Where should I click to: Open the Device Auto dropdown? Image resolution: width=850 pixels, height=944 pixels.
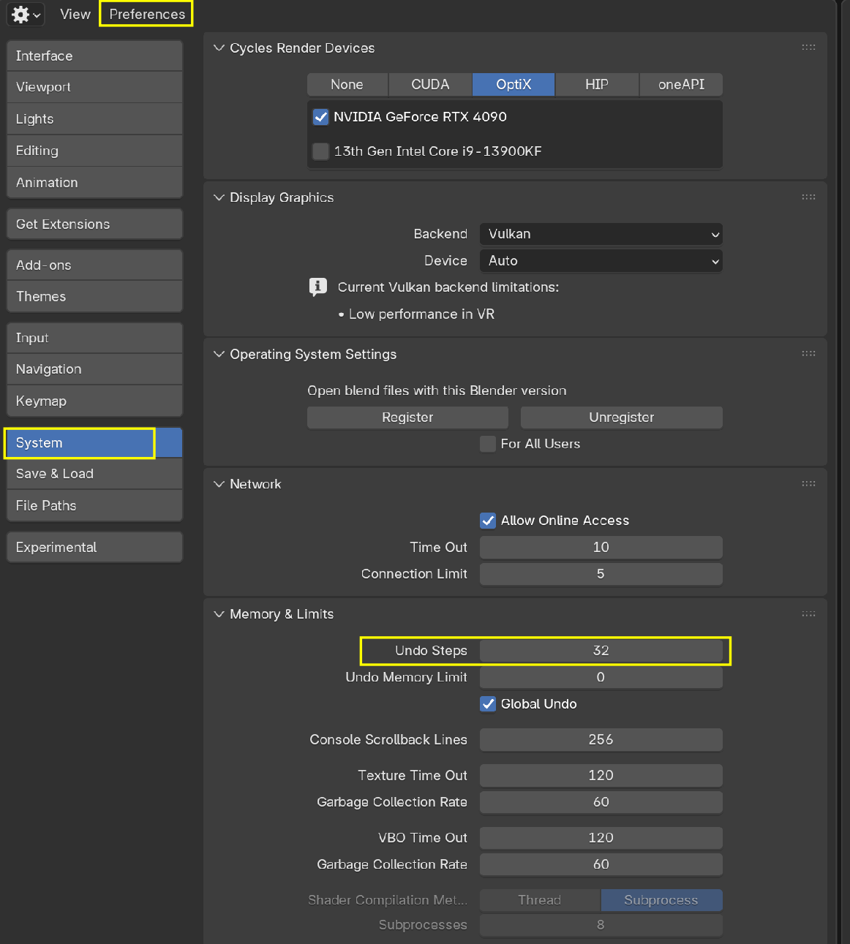click(601, 261)
